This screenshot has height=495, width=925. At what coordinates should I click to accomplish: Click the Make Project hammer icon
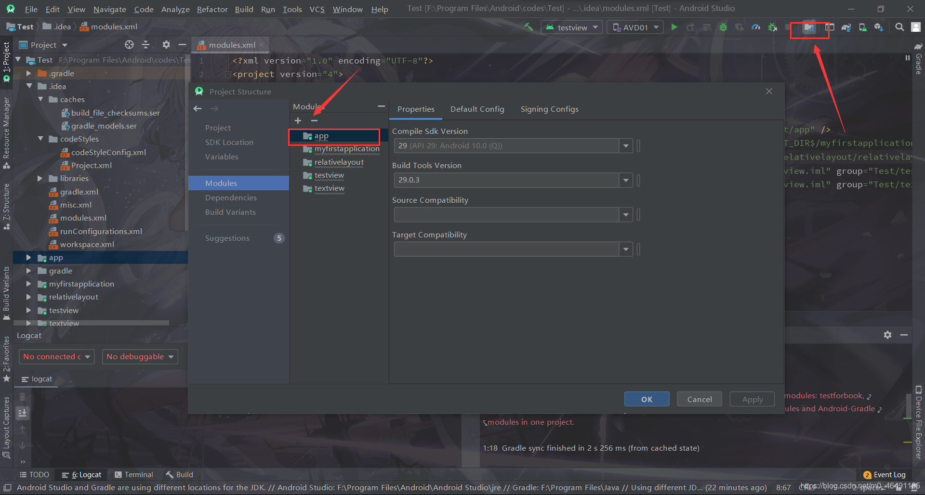pyautogui.click(x=529, y=27)
